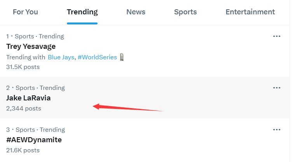Switch to the For You tab

(25, 12)
